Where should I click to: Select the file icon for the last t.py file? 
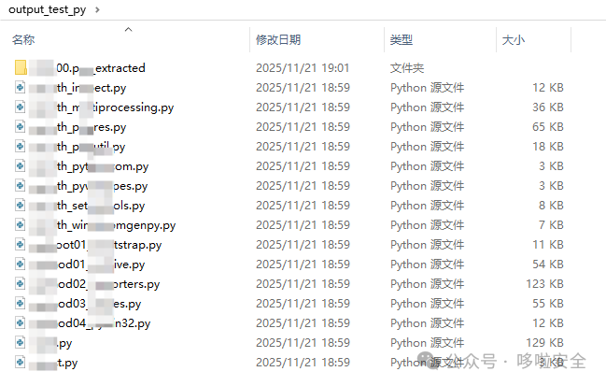21,363
